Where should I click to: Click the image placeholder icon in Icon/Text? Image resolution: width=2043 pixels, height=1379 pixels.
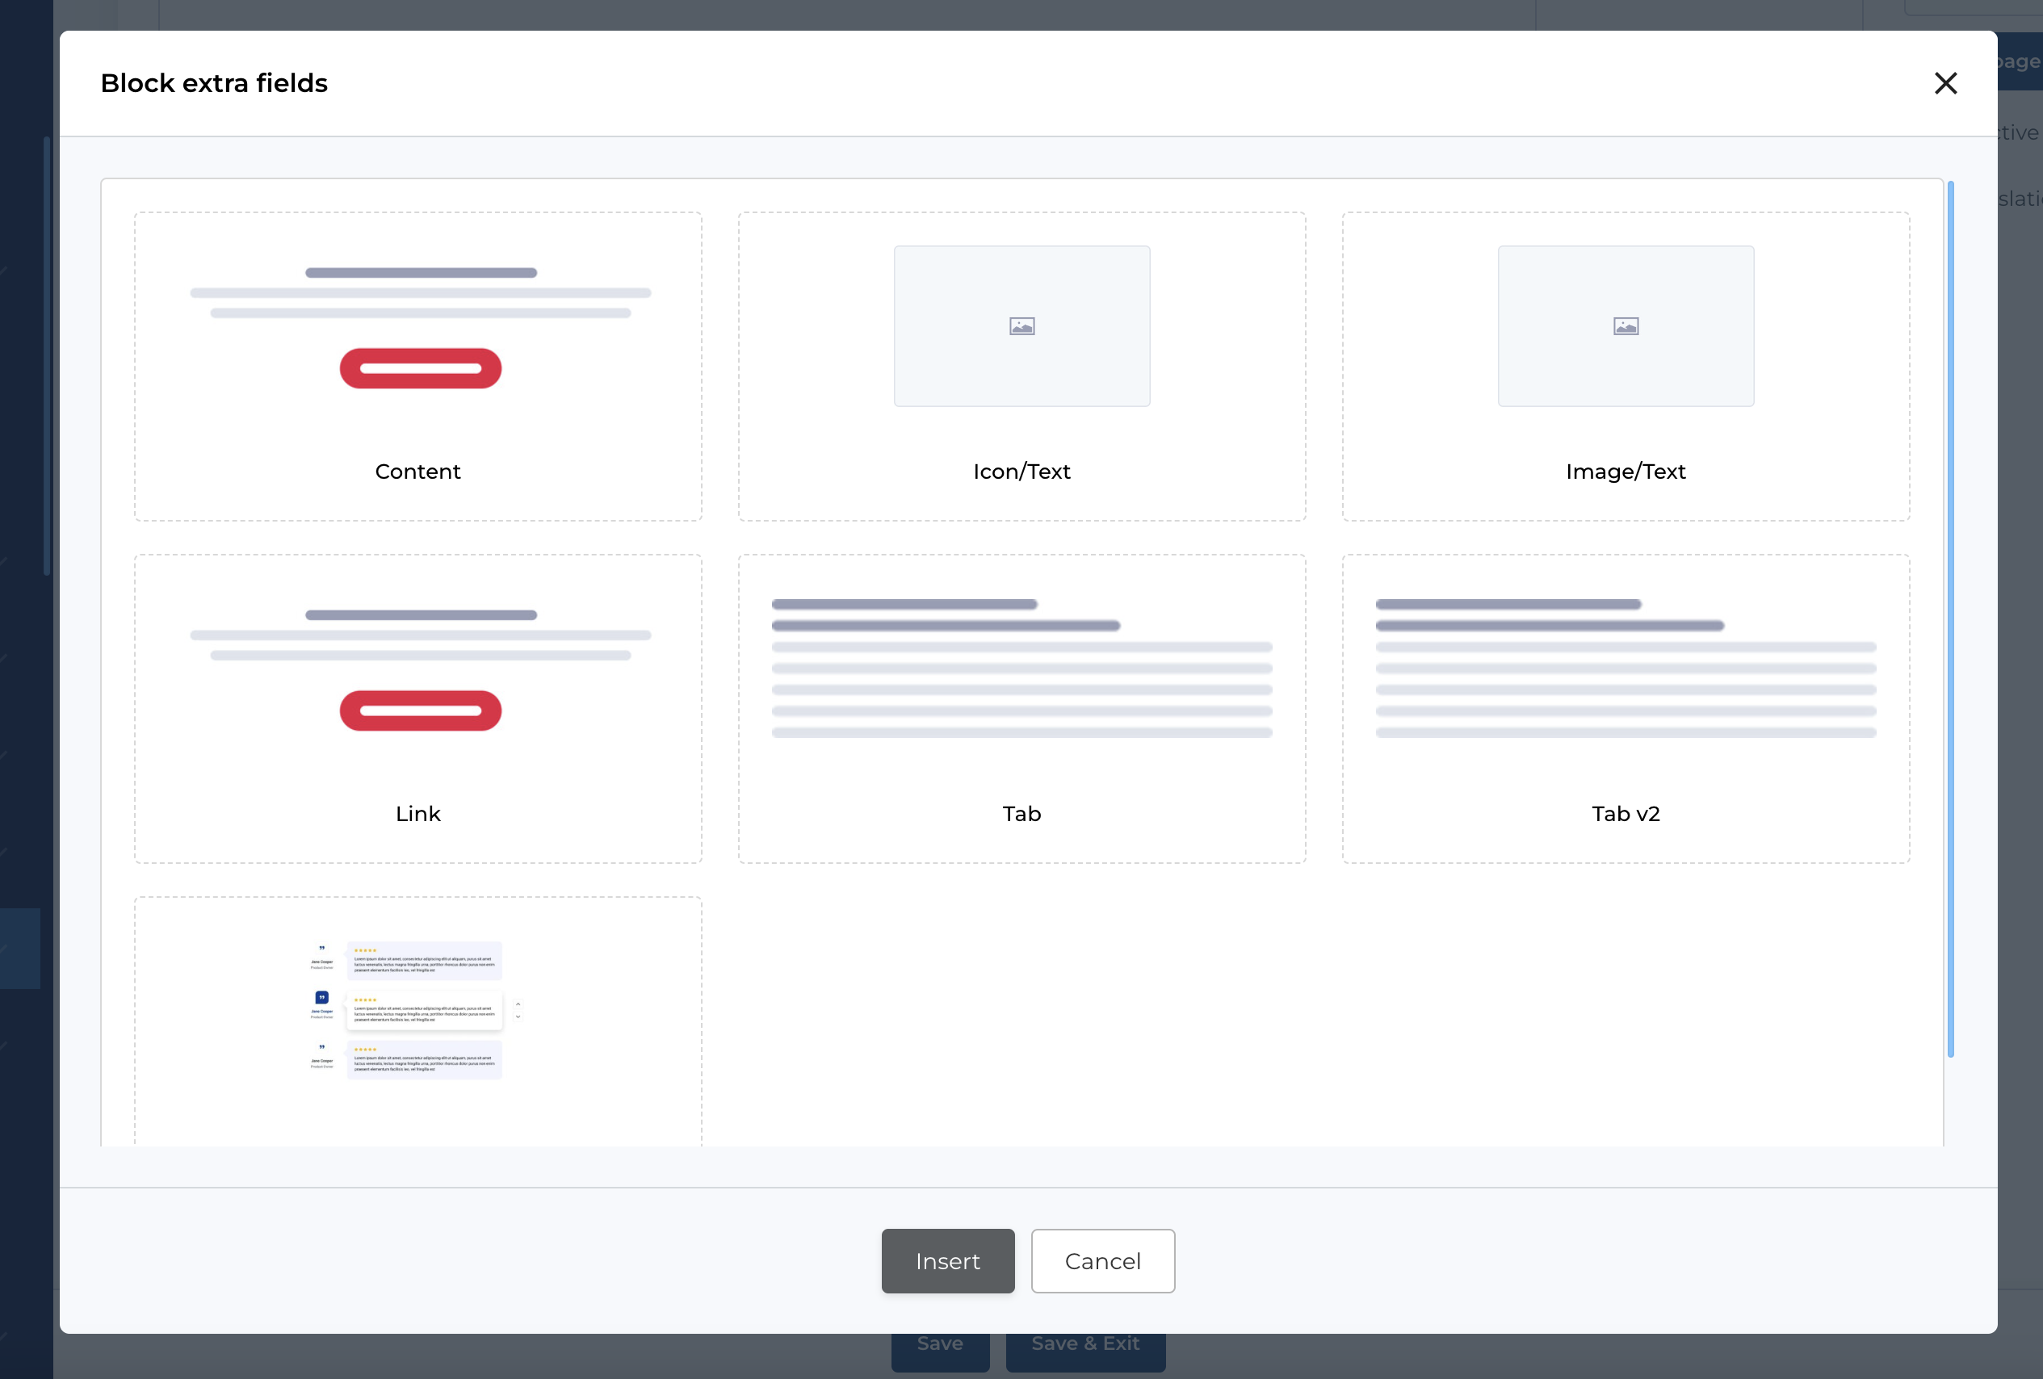click(x=1021, y=326)
